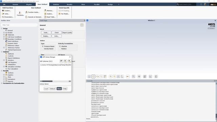Image resolution: width=217 pixels, height=122 pixels.
Task: Open Function Hooks dialog
Action: point(33,12)
